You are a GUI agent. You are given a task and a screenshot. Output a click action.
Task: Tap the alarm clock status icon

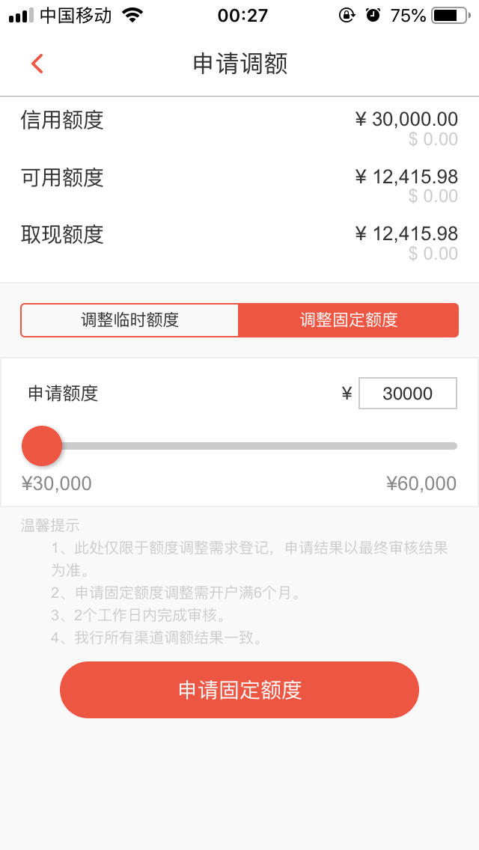[x=373, y=15]
